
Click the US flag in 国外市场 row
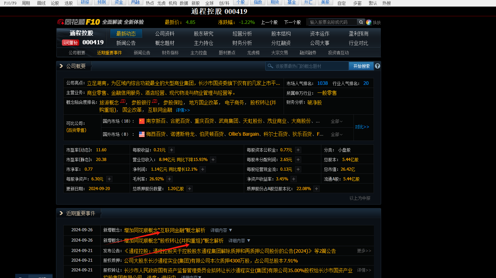click(x=142, y=134)
